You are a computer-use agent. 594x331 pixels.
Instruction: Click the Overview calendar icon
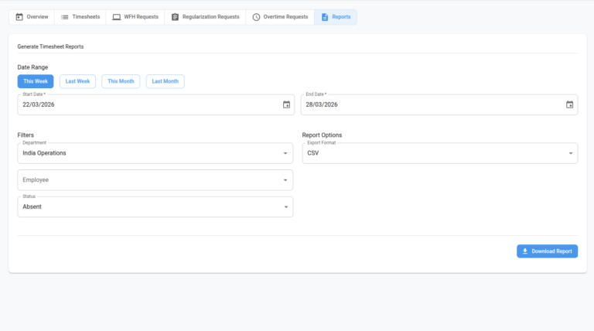coord(19,17)
